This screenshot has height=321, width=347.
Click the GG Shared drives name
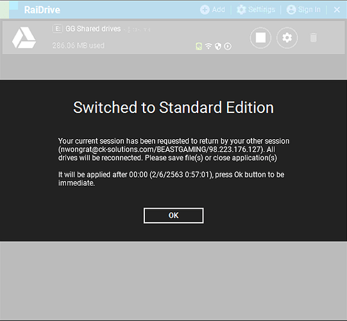pyautogui.click(x=93, y=29)
